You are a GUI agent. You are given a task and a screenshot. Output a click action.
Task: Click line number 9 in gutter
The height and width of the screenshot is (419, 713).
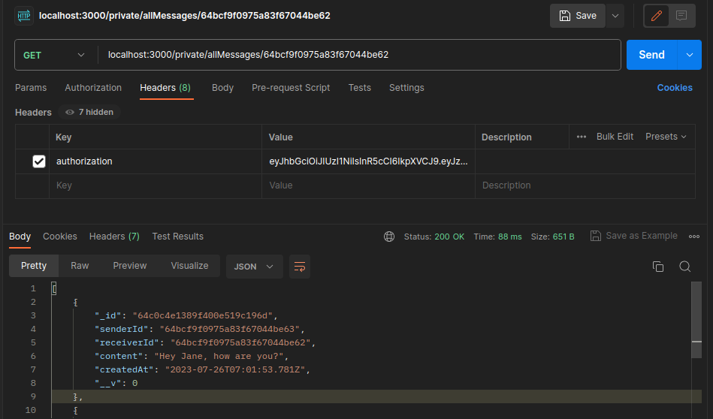click(x=33, y=396)
